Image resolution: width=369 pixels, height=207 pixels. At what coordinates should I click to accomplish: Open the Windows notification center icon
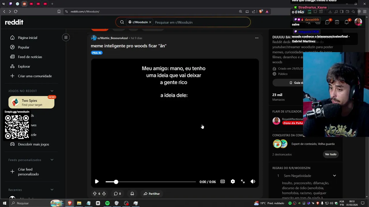pyautogui.click(x=363, y=203)
